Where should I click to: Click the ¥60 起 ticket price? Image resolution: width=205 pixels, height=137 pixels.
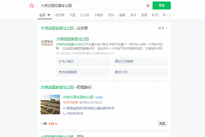tap(53, 124)
